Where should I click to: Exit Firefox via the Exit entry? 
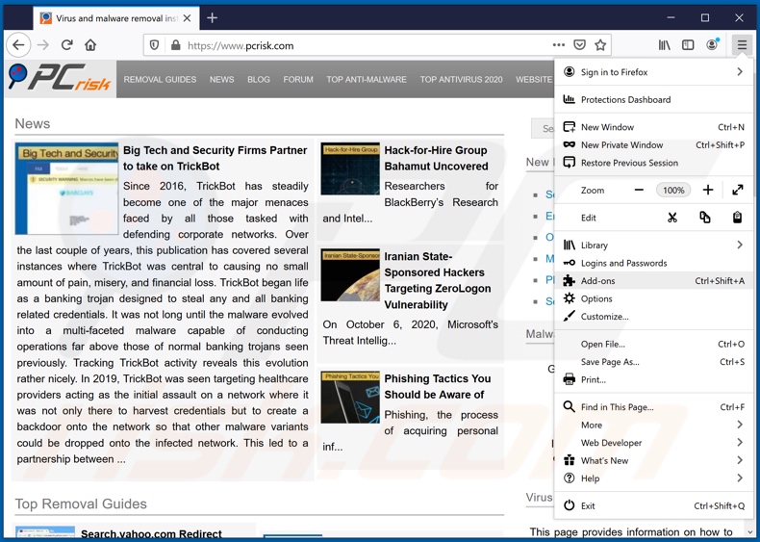click(653, 505)
